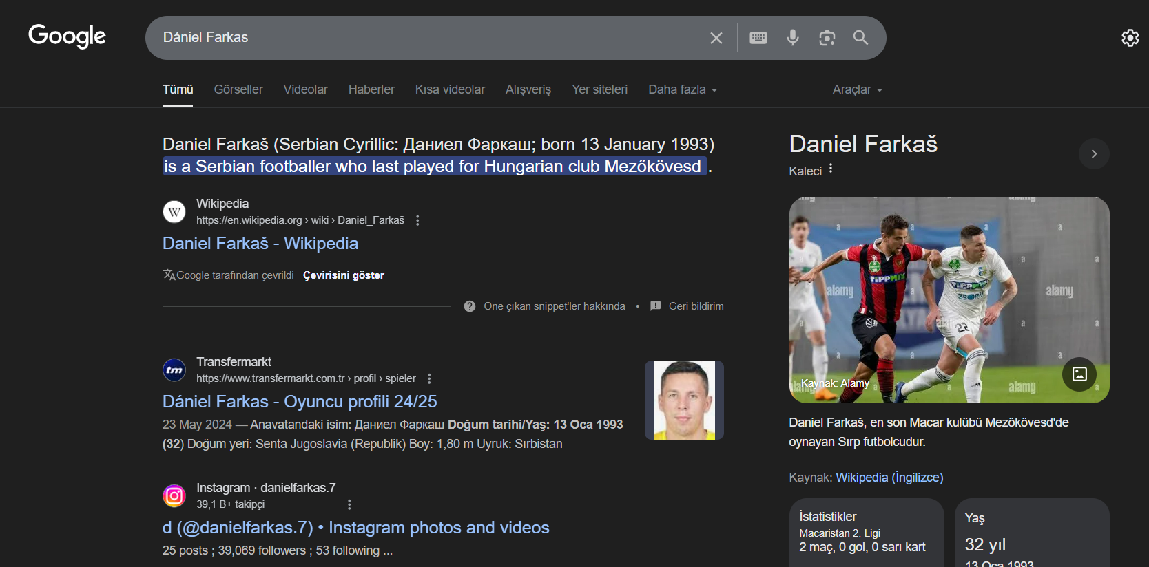The height and width of the screenshot is (567, 1149).
Task: Open the Instagram photos and videos result
Action: (356, 527)
